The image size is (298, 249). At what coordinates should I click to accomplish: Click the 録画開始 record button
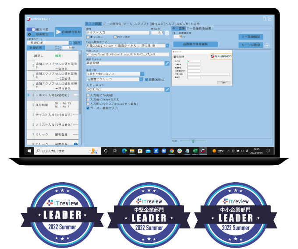(x=40, y=35)
